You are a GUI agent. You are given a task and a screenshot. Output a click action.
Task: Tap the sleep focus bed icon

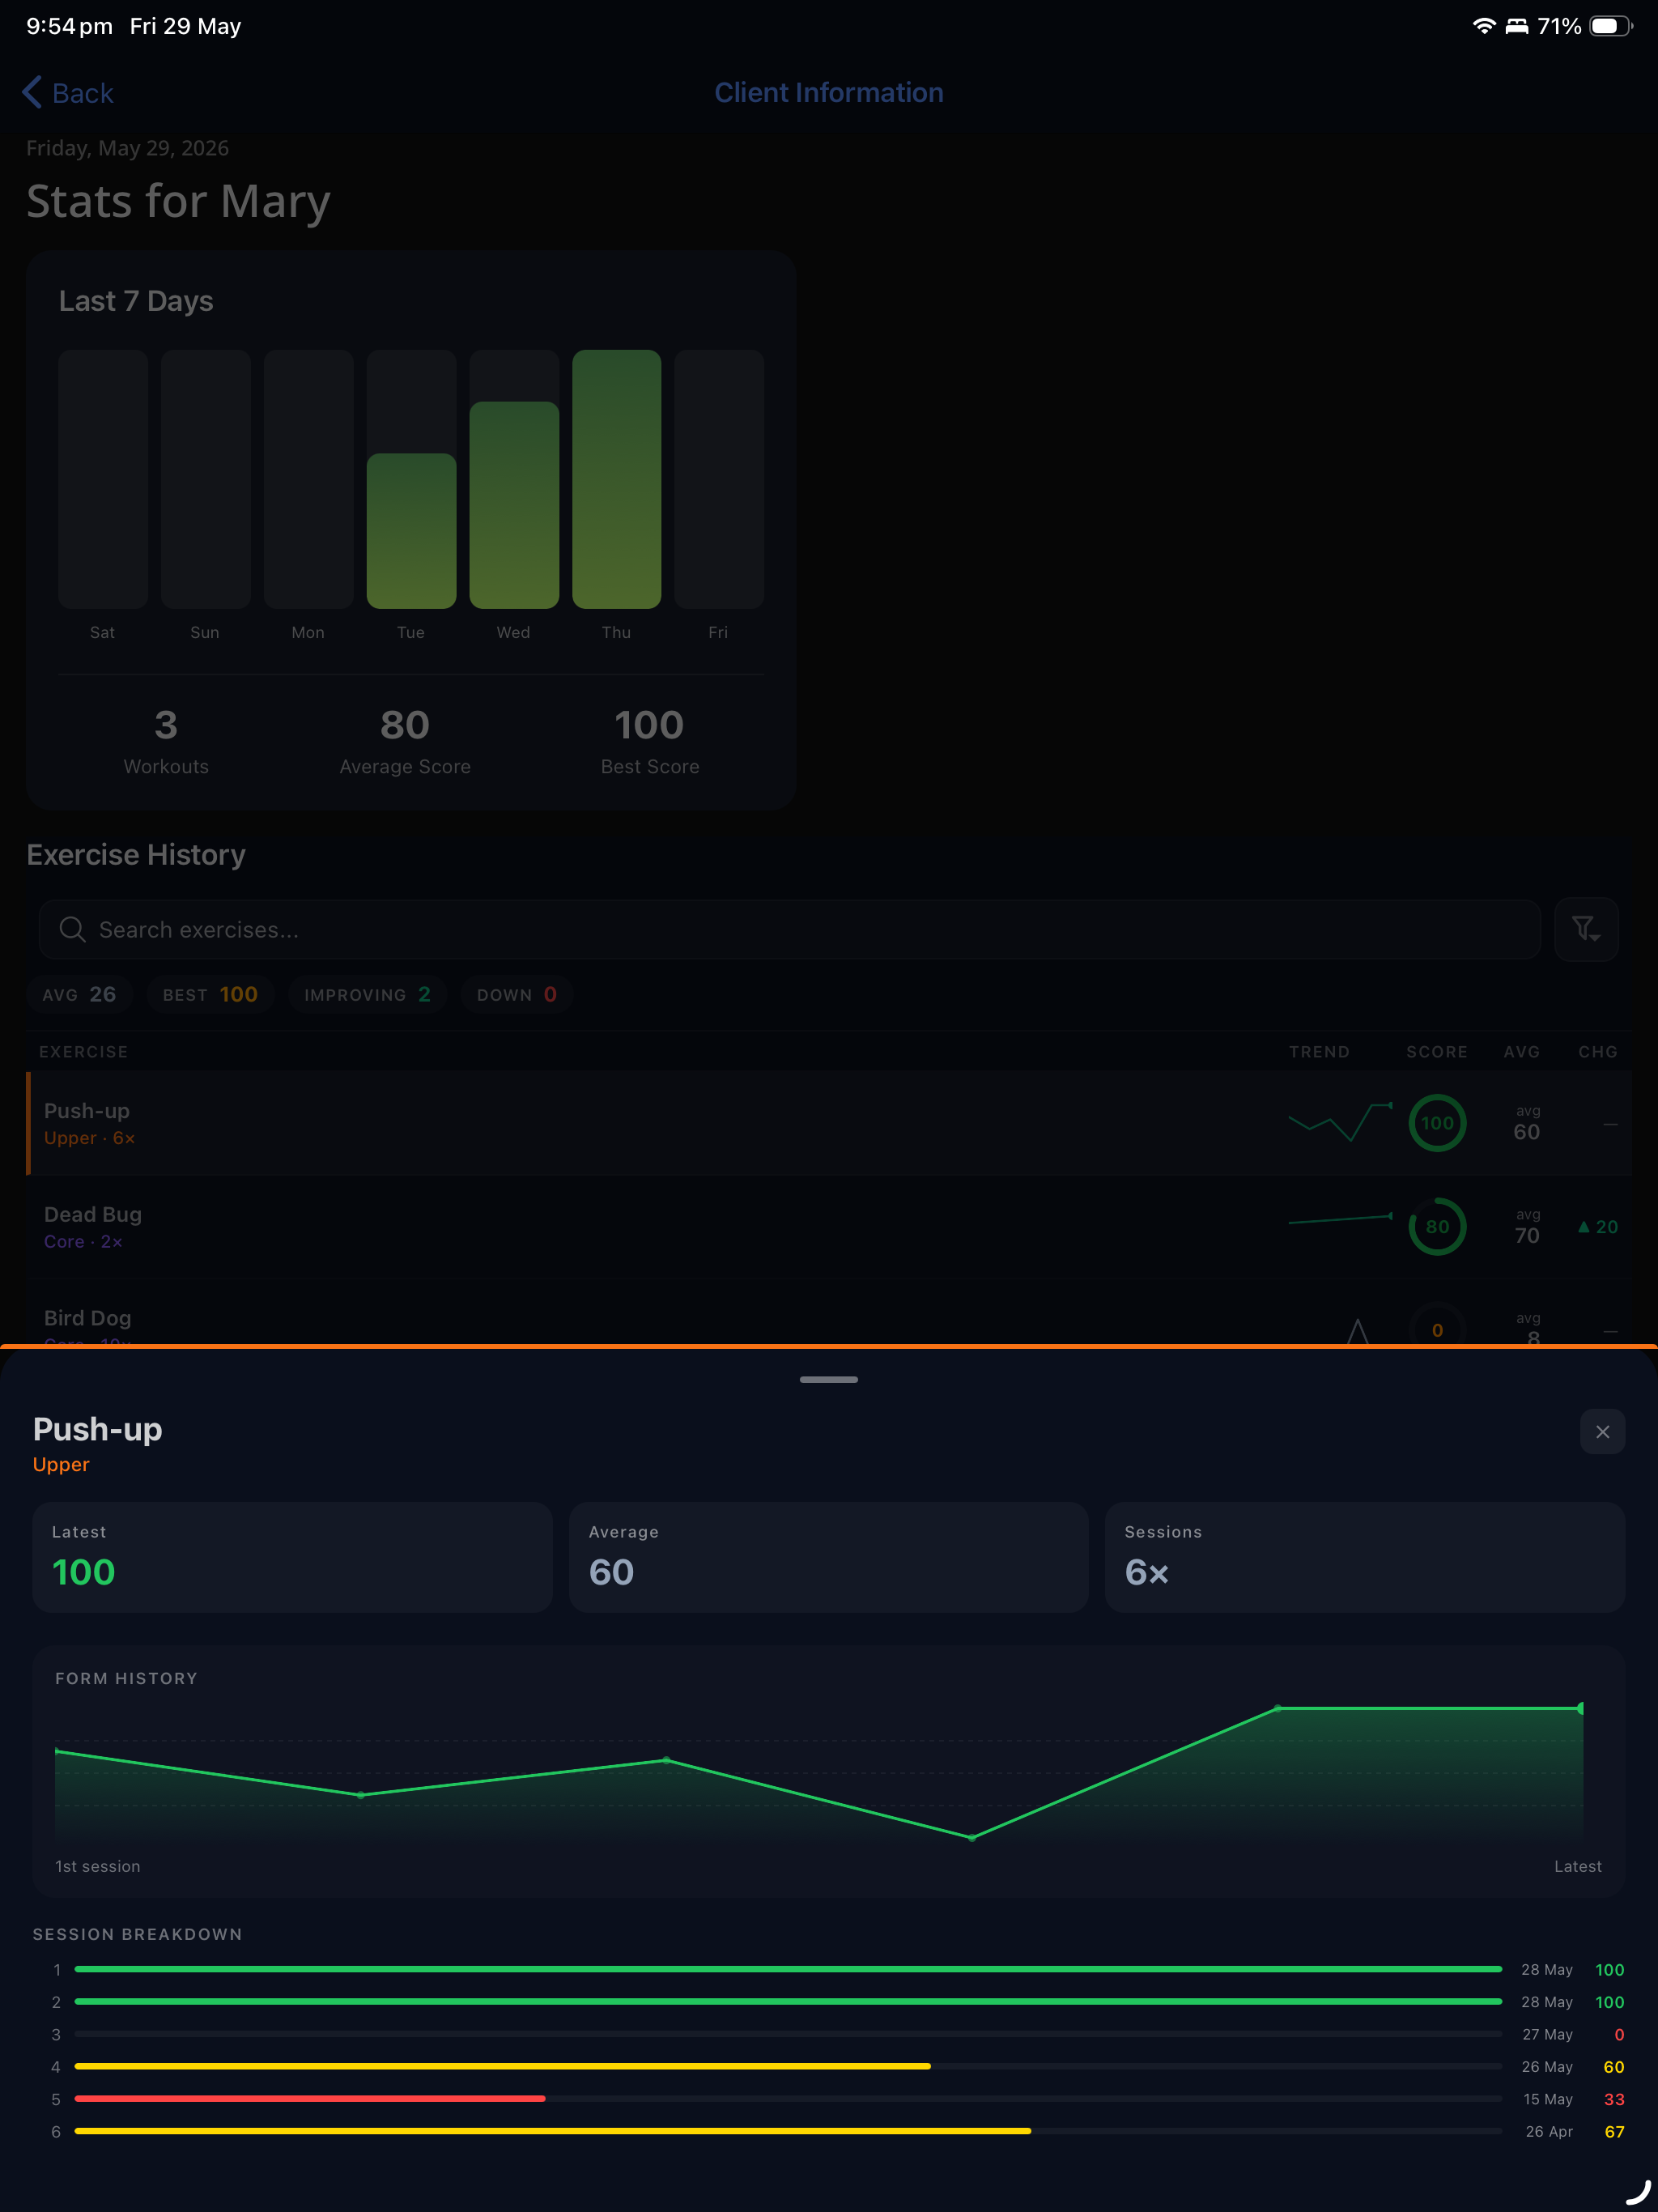(1516, 26)
